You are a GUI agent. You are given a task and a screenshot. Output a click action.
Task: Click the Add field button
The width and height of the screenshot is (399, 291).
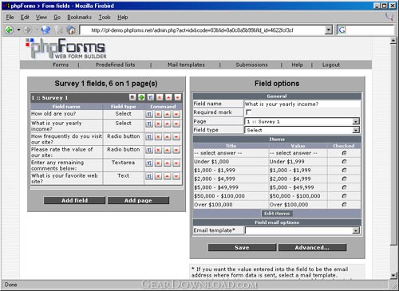point(74,200)
